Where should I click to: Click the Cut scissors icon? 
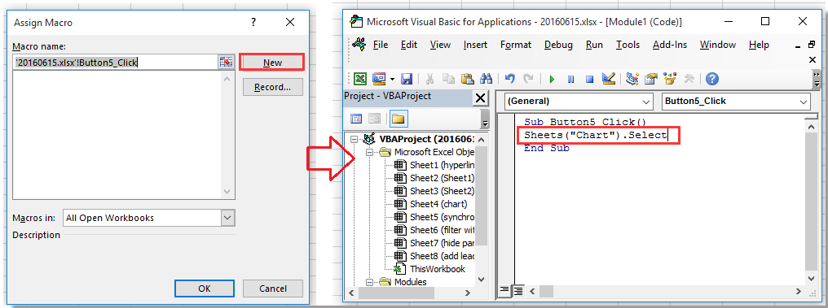[429, 79]
